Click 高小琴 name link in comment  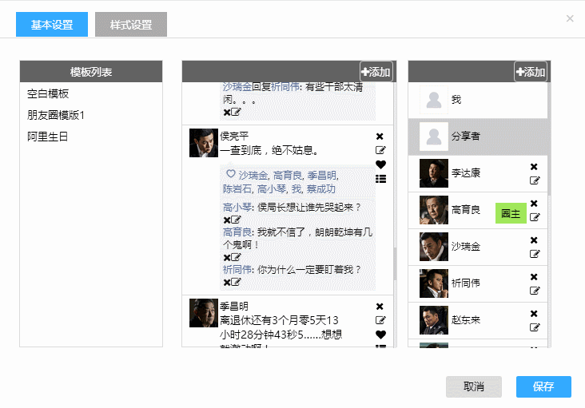pyautogui.click(x=237, y=207)
